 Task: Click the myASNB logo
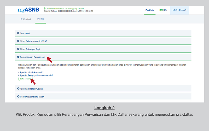(28, 10)
